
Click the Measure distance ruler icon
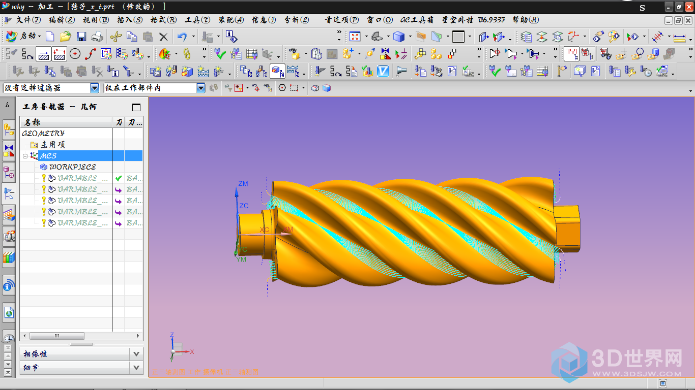[679, 37]
